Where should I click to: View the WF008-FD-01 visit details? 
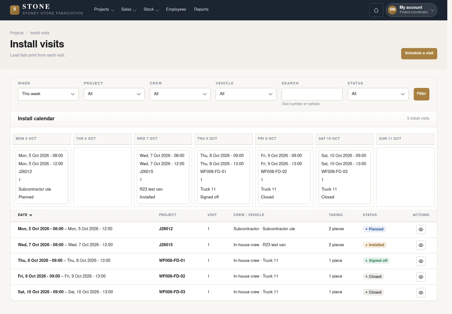(x=421, y=261)
